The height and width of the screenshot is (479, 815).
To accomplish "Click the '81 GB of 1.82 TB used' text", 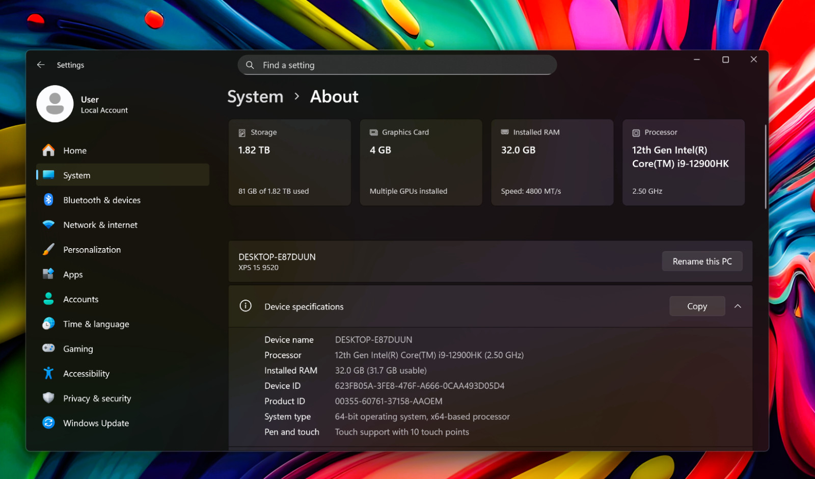I will [274, 191].
